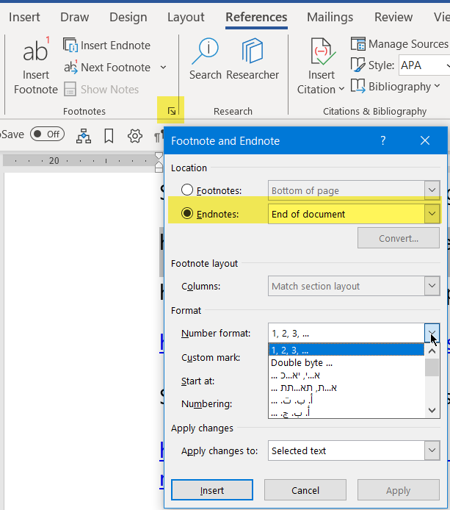
Task: Select the References tab
Action: 256,17
